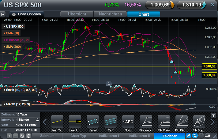Click the buy price button 1.310,19

[x=192, y=5]
